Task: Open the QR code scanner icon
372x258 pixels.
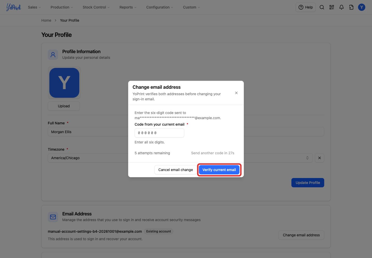Action: coord(332,7)
